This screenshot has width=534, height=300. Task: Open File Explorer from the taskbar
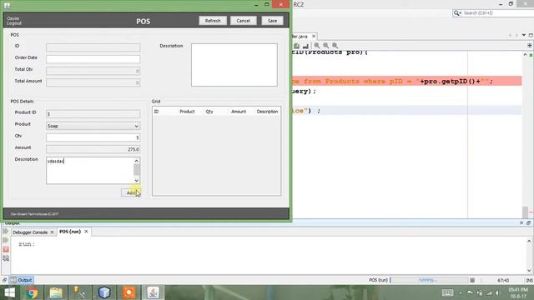(56, 292)
